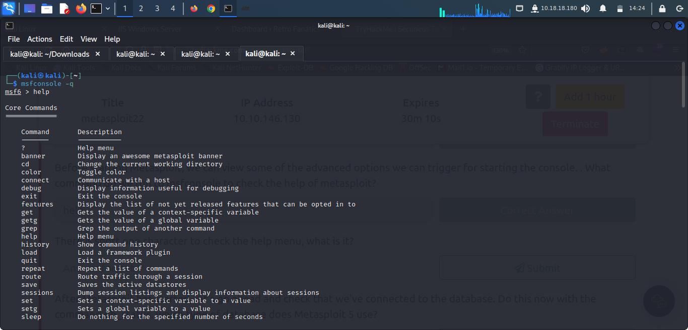This screenshot has width=688, height=330.
Task: Click the features command row
Action: click(x=188, y=204)
